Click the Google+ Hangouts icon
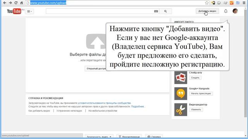The width and height of the screenshot is (248, 139). 181,93
